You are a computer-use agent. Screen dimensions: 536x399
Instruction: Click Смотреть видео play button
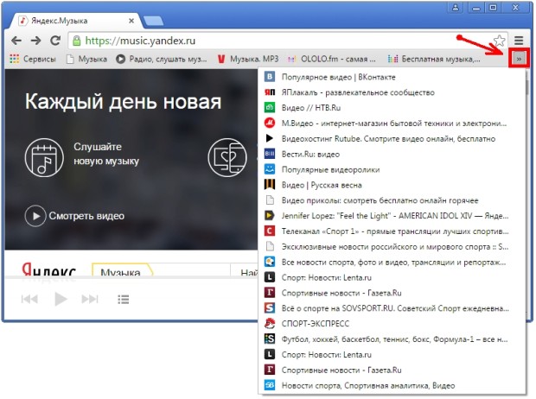[35, 216]
